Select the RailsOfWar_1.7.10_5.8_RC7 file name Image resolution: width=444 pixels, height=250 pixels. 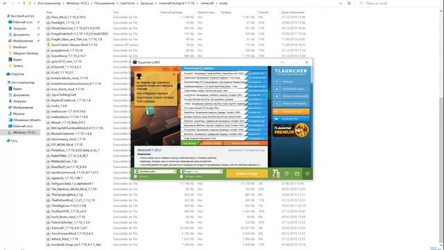pos(69,156)
